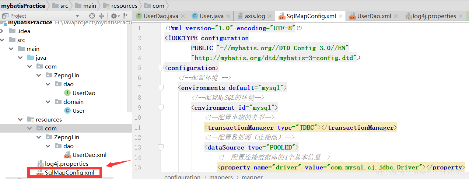This screenshot has width=469, height=179.
Task: Switch to the UserDao.java tab
Action: click(x=161, y=16)
